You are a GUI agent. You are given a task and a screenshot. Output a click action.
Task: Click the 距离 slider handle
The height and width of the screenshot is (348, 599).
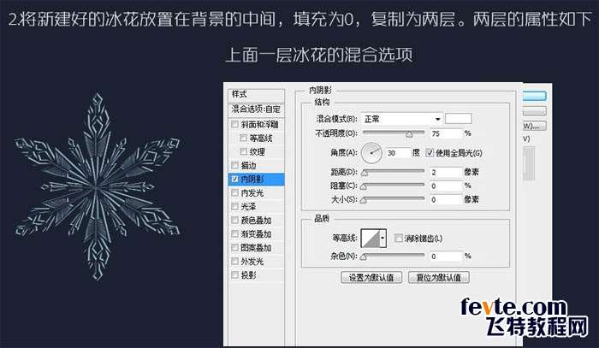pyautogui.click(x=365, y=173)
